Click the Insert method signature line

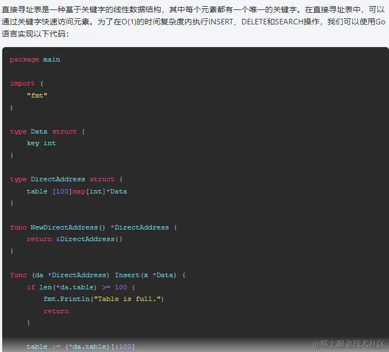click(x=98, y=275)
